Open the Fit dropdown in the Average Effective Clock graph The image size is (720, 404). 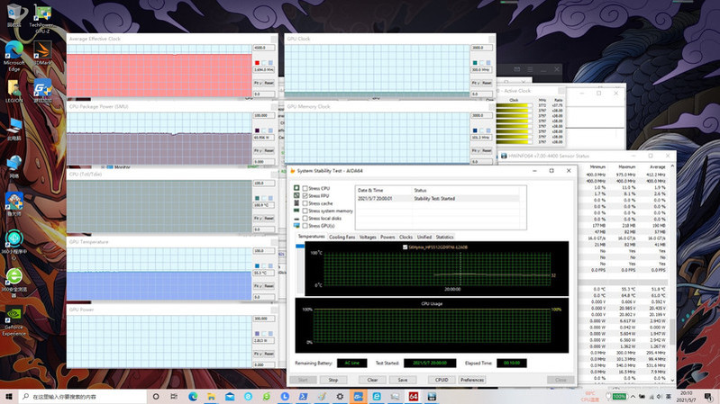(x=258, y=83)
